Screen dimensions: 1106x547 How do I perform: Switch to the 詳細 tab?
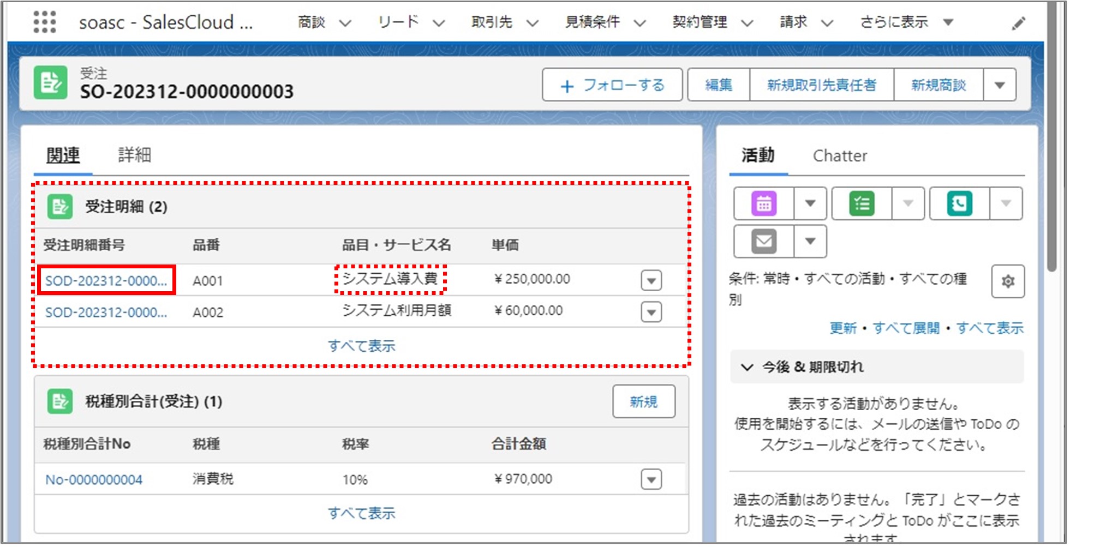(x=134, y=155)
